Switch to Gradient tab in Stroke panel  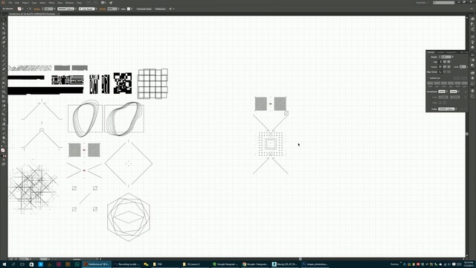tap(440, 52)
